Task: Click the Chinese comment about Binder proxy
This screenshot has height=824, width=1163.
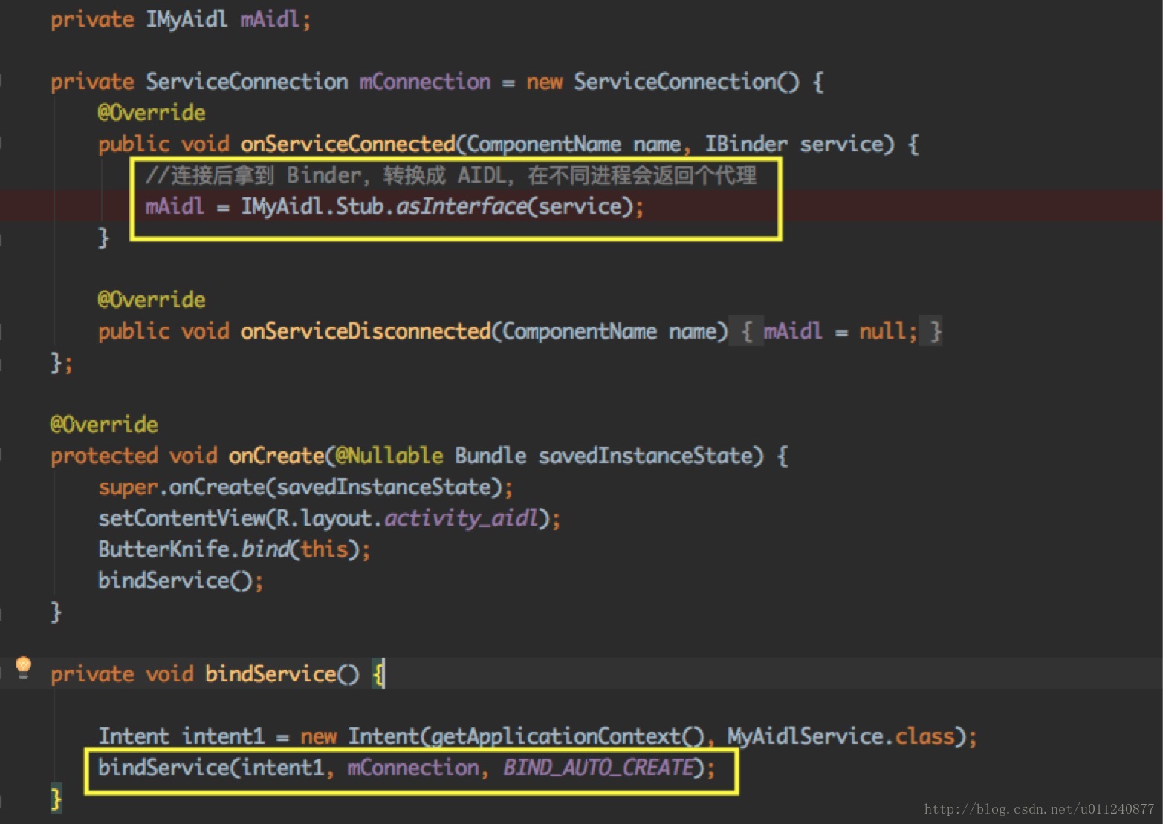Action: 451,175
